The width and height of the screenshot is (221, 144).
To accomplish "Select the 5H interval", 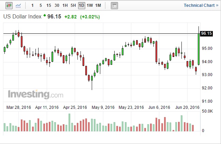I will tap(73, 5).
